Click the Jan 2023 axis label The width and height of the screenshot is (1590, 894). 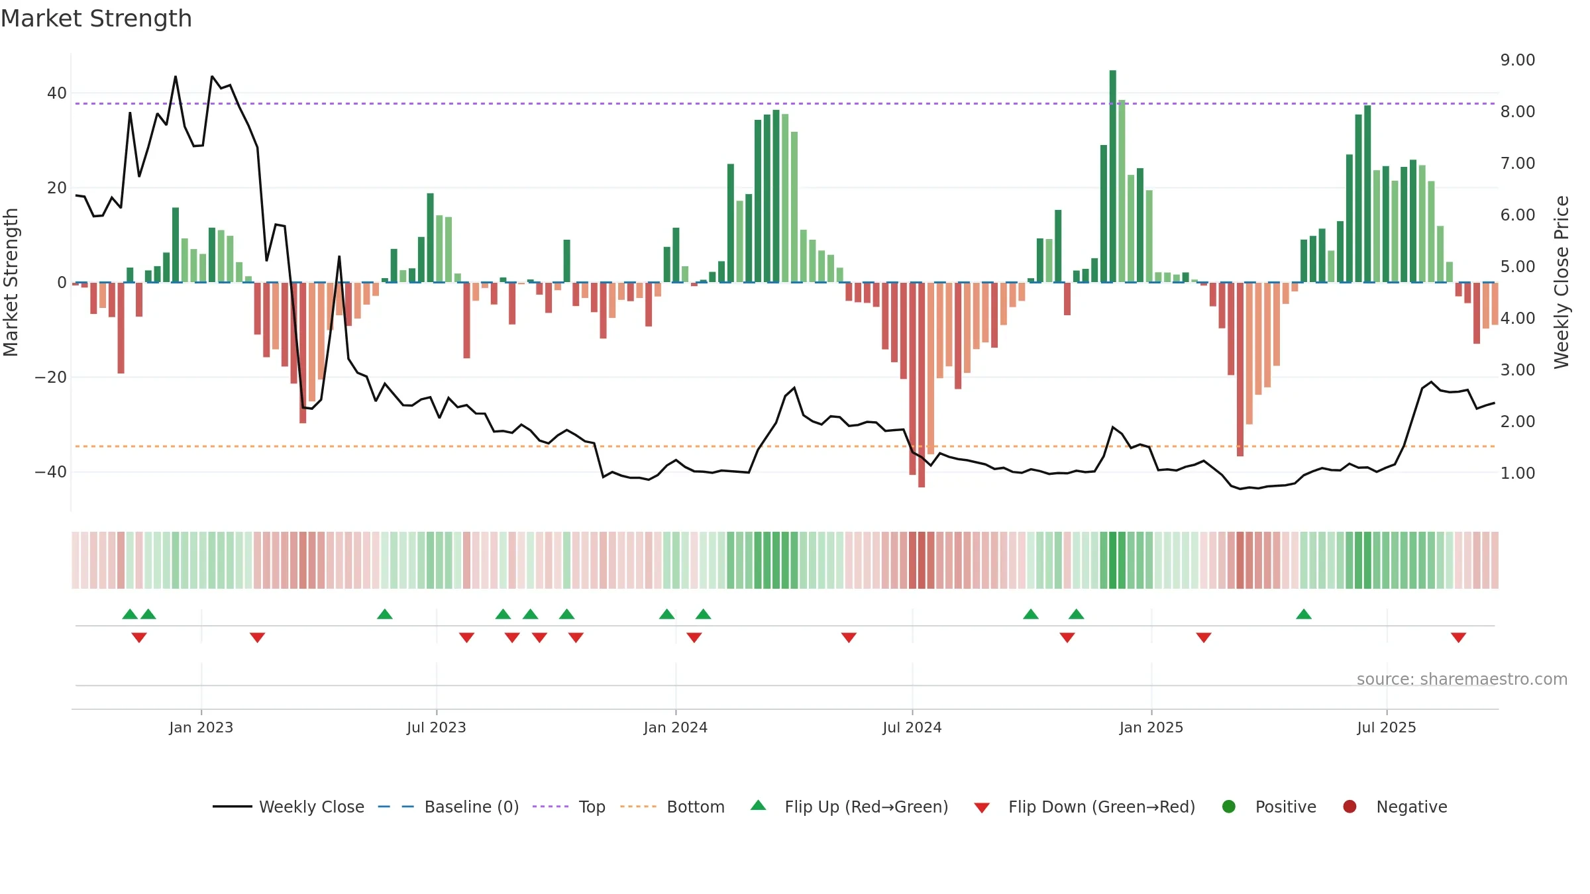click(x=201, y=727)
